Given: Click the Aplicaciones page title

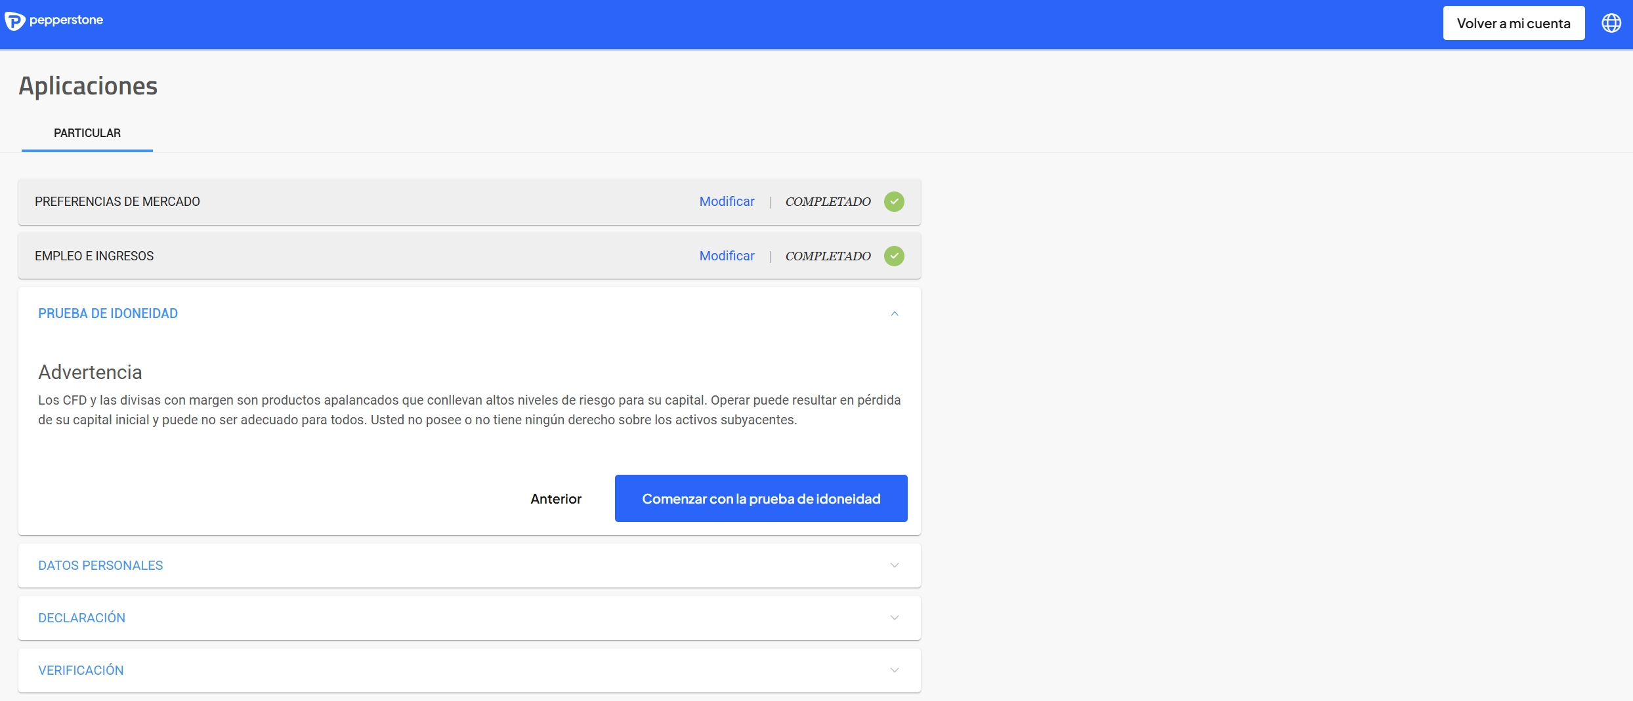Looking at the screenshot, I should [88, 86].
